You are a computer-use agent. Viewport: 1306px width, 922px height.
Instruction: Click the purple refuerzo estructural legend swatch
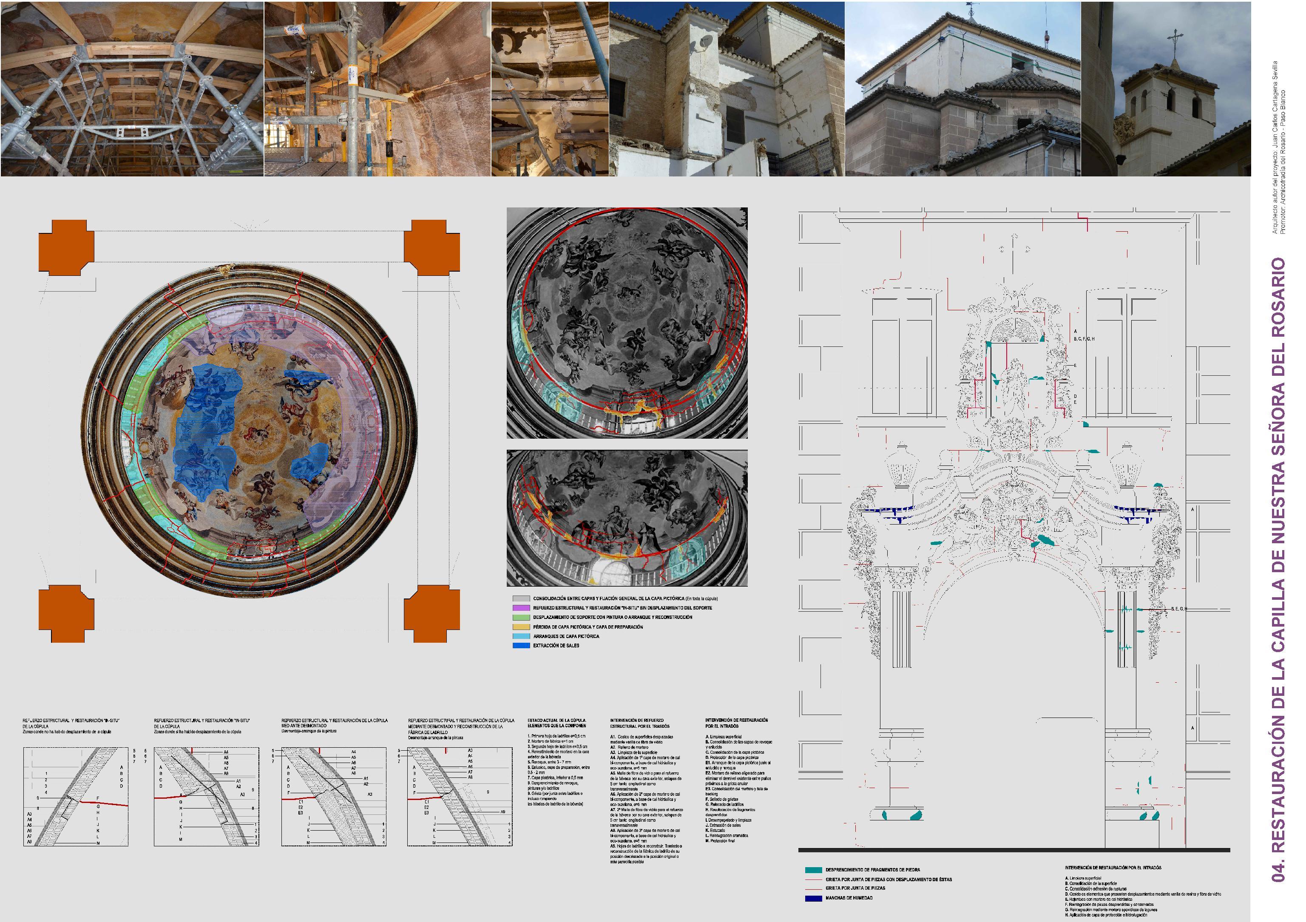(x=521, y=608)
